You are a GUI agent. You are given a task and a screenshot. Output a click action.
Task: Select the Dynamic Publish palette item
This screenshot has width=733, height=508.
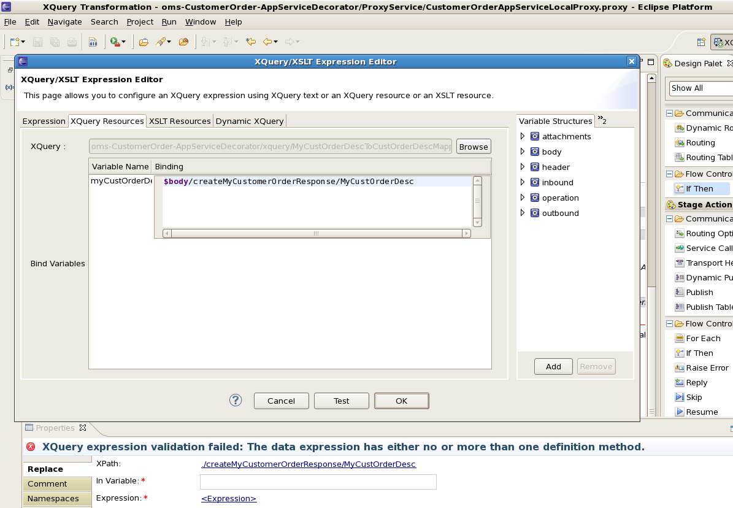pos(704,277)
